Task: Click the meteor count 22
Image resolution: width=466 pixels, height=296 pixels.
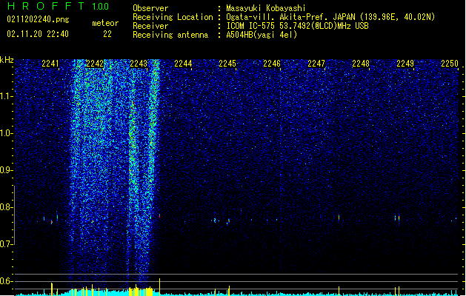Action: pos(107,34)
